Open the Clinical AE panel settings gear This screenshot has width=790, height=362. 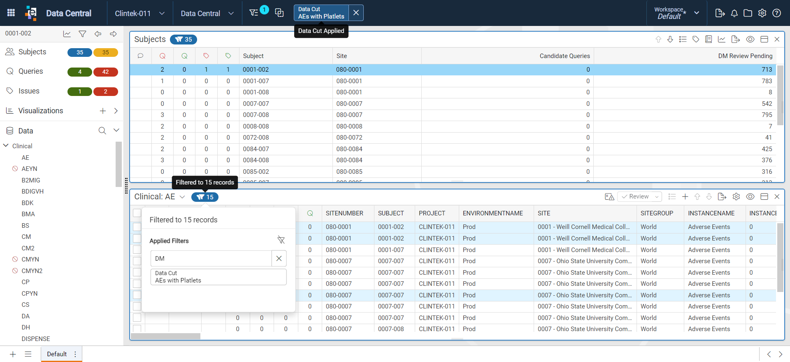(x=736, y=197)
